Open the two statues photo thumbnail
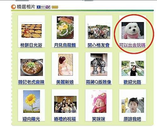157x127 pixels. (99, 65)
